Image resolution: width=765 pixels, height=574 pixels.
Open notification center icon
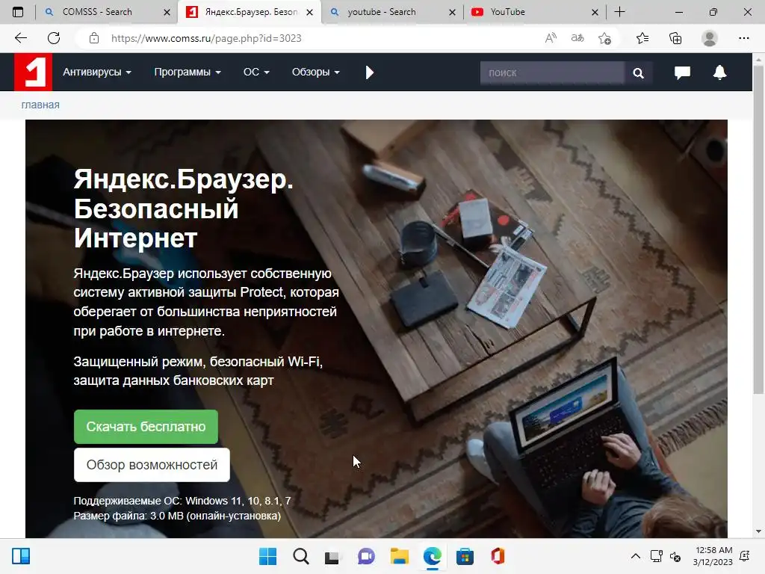click(745, 556)
